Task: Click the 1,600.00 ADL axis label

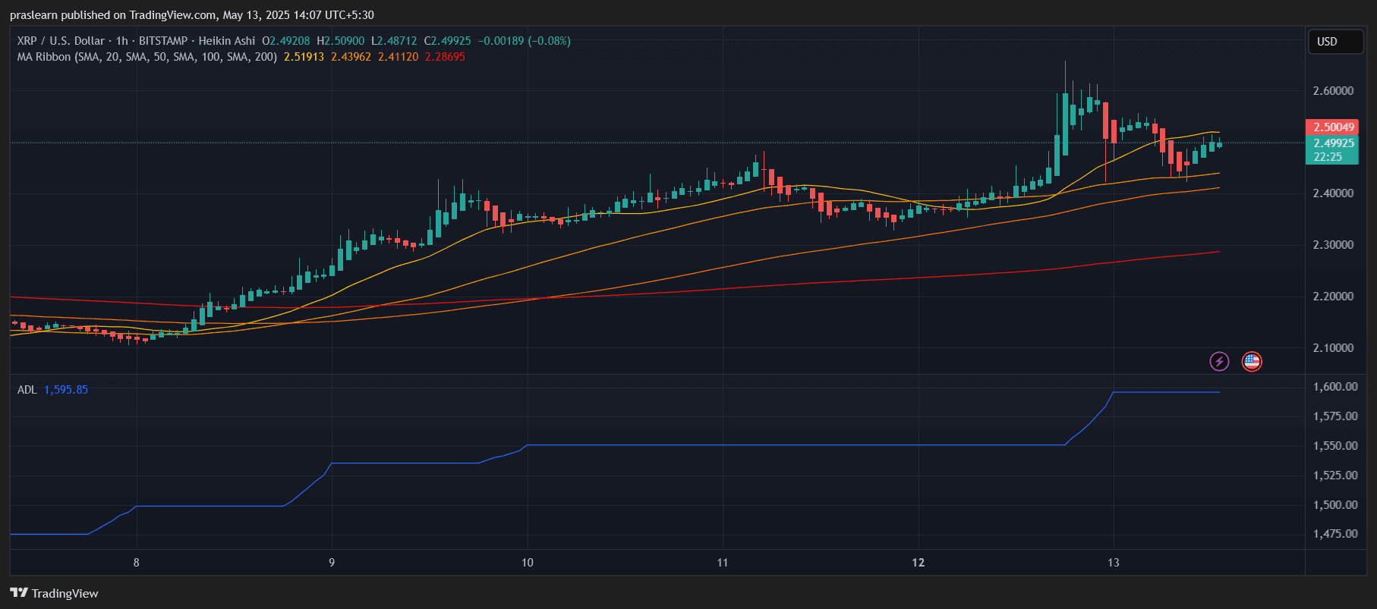Action: click(1335, 387)
